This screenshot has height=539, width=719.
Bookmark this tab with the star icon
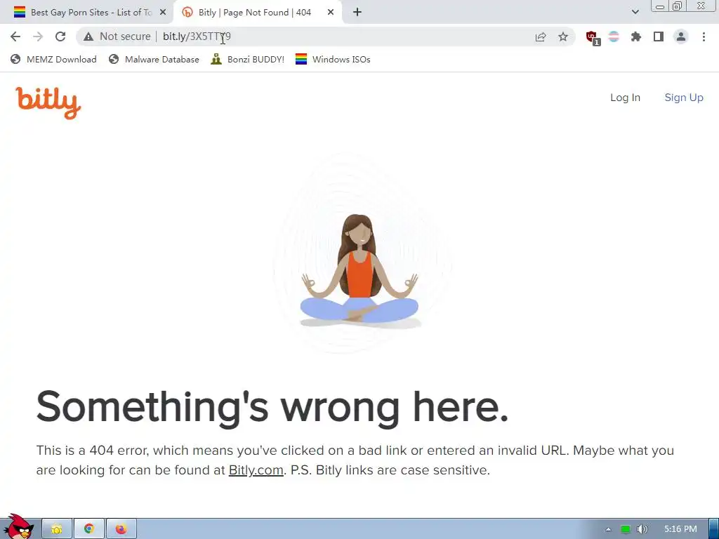tap(563, 36)
